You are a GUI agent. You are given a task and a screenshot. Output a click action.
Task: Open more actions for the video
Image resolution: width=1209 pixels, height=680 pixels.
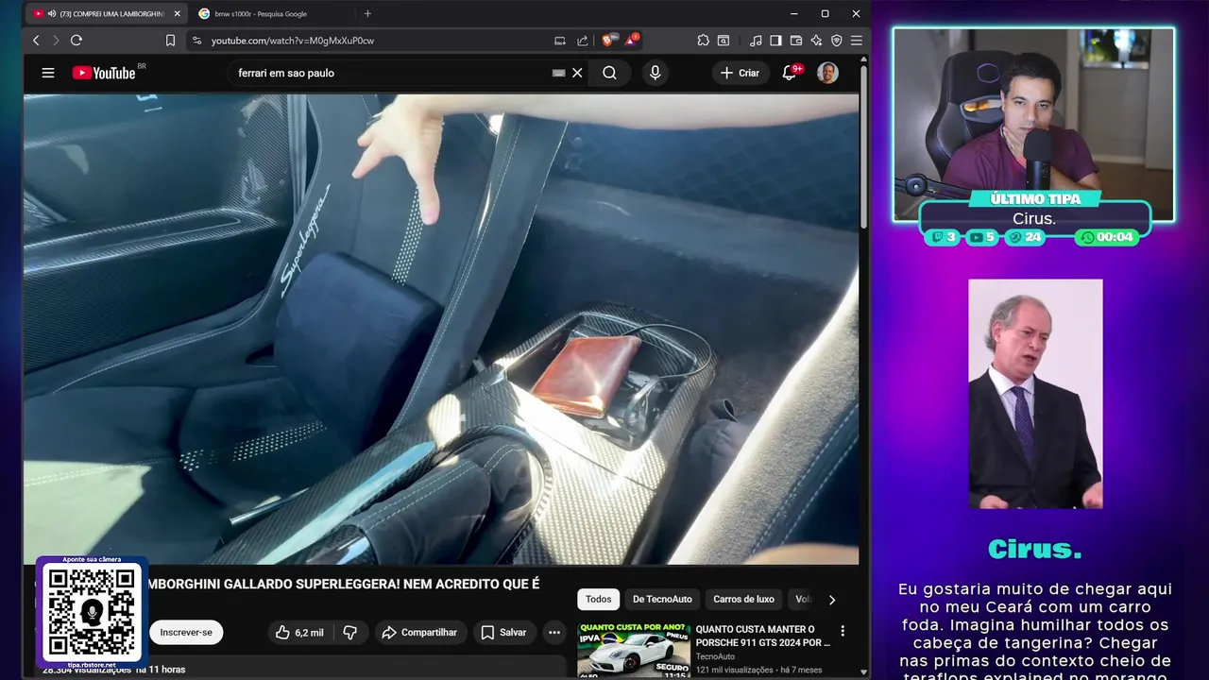(554, 633)
